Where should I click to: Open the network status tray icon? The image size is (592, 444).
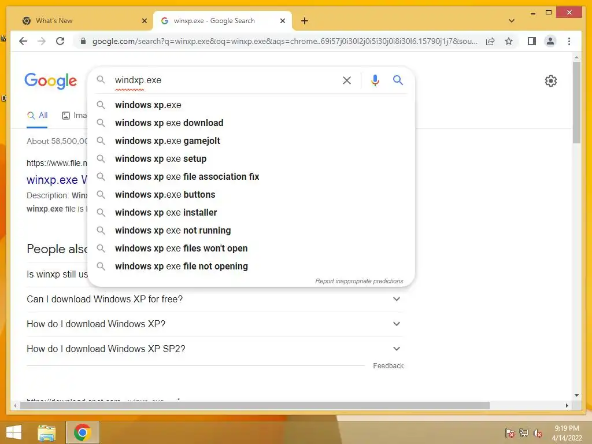tap(524, 432)
